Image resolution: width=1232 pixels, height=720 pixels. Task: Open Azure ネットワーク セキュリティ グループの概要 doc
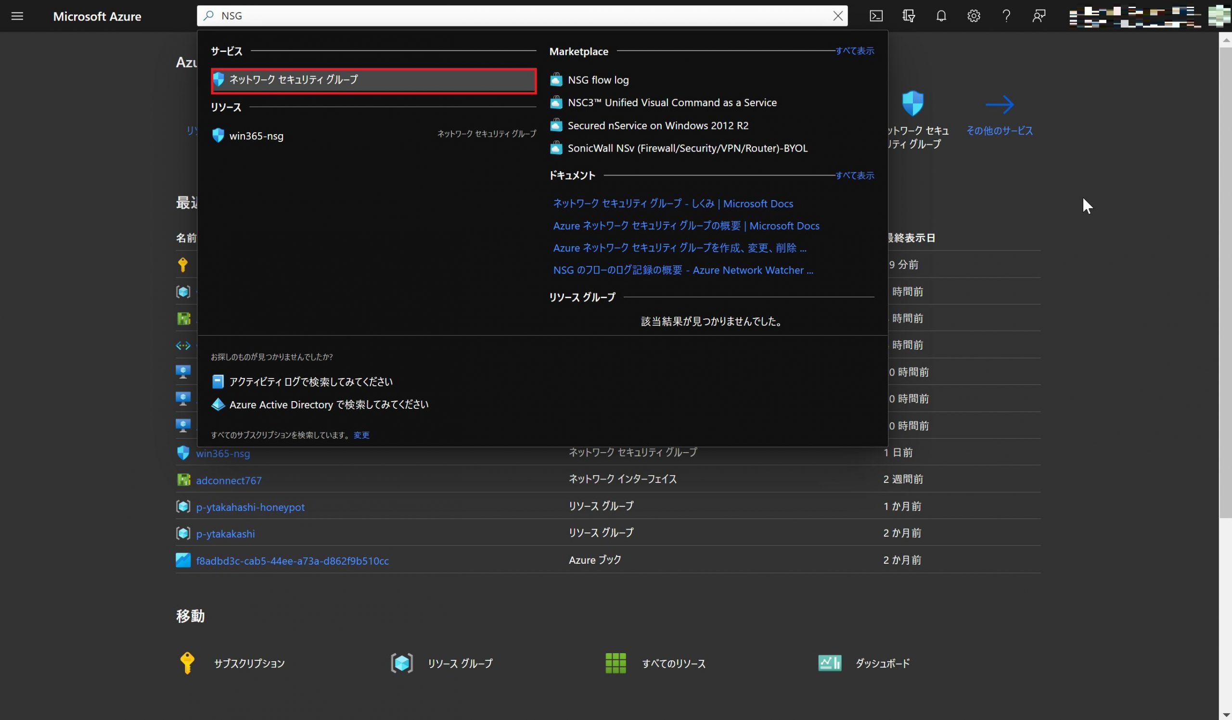click(686, 226)
